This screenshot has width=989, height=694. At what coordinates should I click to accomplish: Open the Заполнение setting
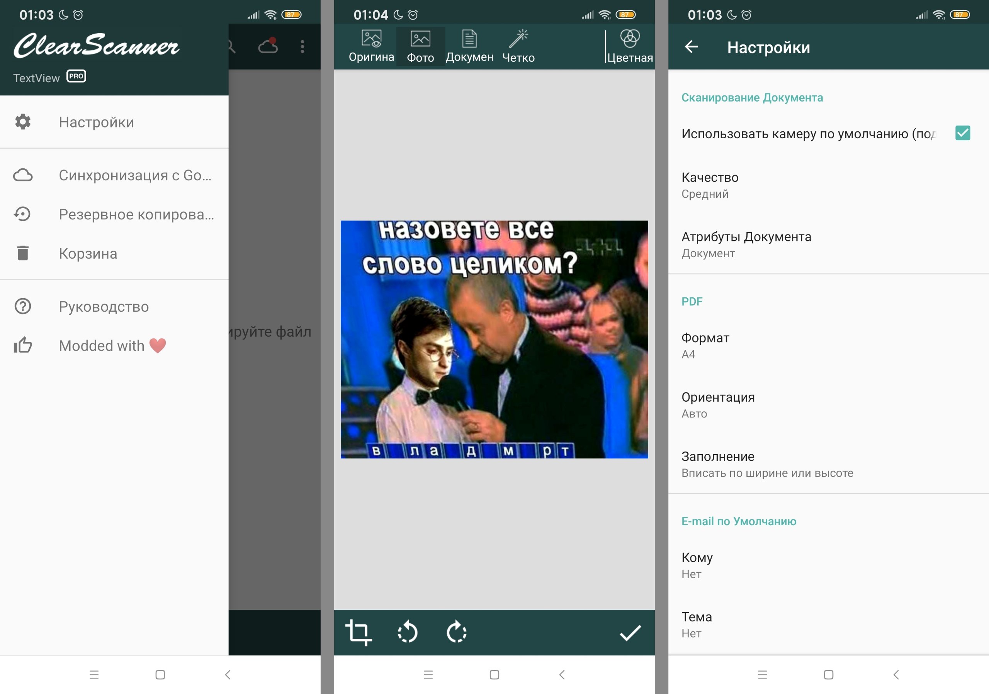click(x=828, y=465)
